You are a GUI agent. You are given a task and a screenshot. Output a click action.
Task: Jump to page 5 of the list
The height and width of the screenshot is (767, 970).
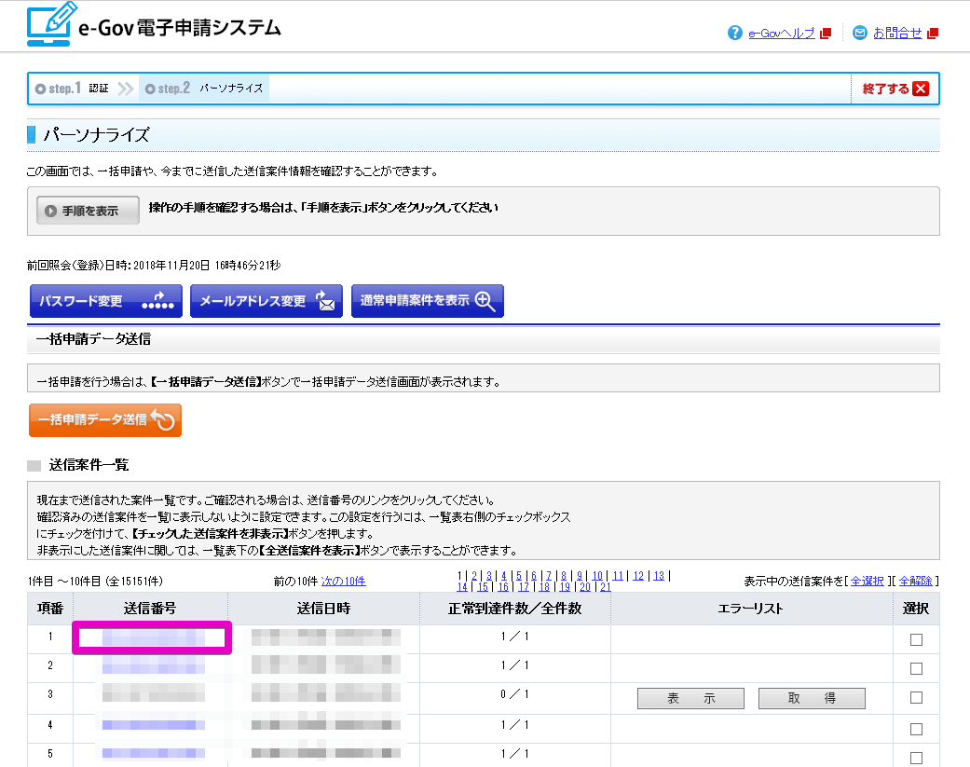(x=518, y=576)
